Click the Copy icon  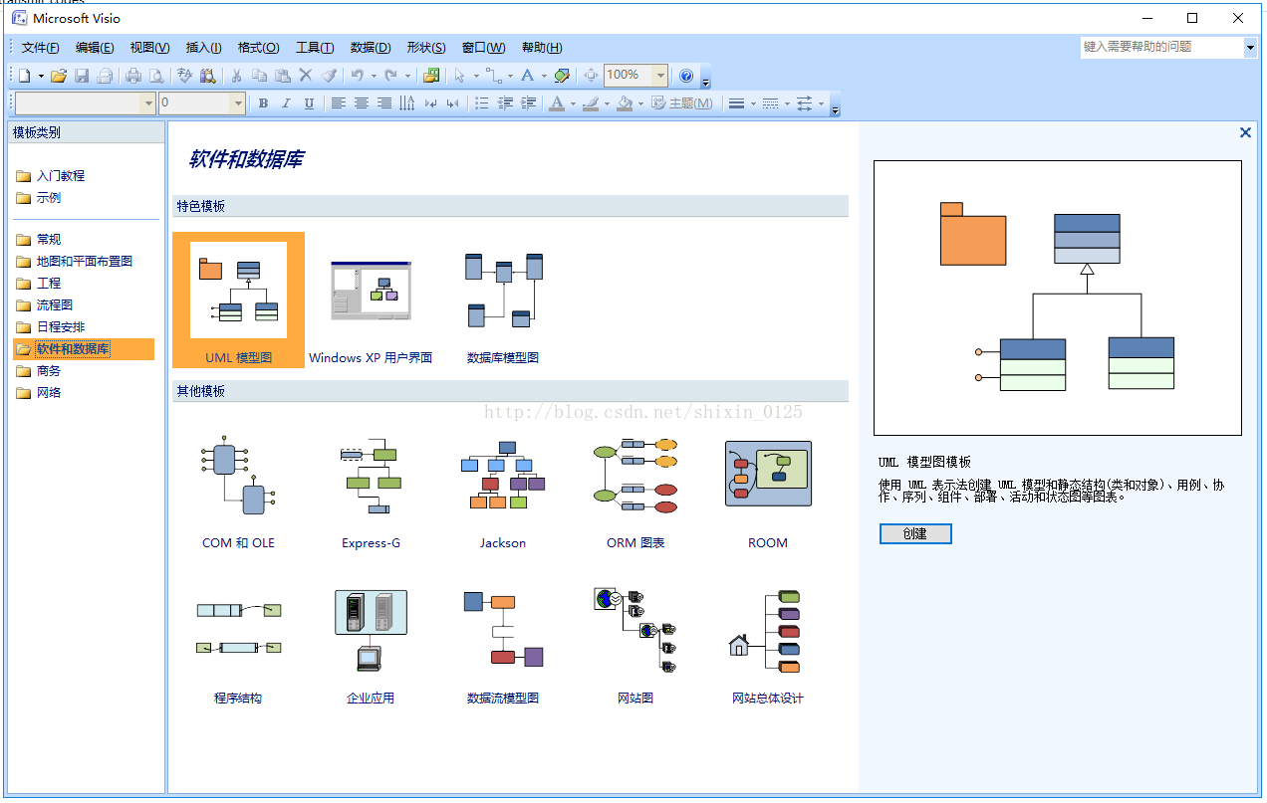click(259, 76)
